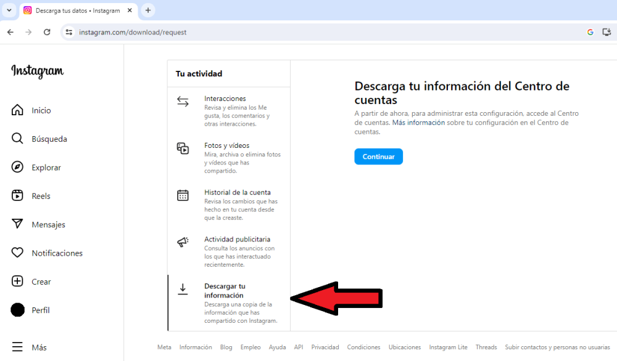Viewport: 617px width, 361px height.
Task: Open Búsqueda magnifier icon
Action: pyautogui.click(x=17, y=138)
